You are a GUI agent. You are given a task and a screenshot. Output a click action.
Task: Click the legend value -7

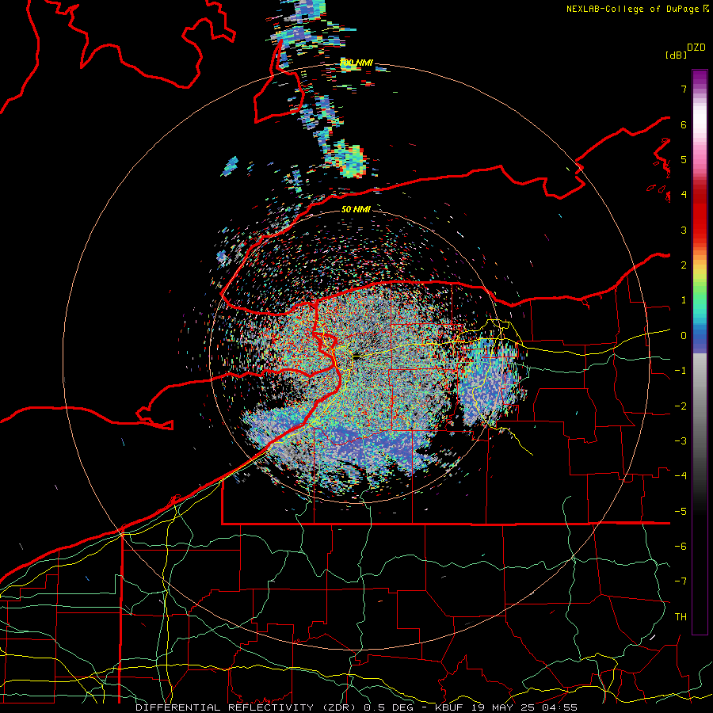681,581
